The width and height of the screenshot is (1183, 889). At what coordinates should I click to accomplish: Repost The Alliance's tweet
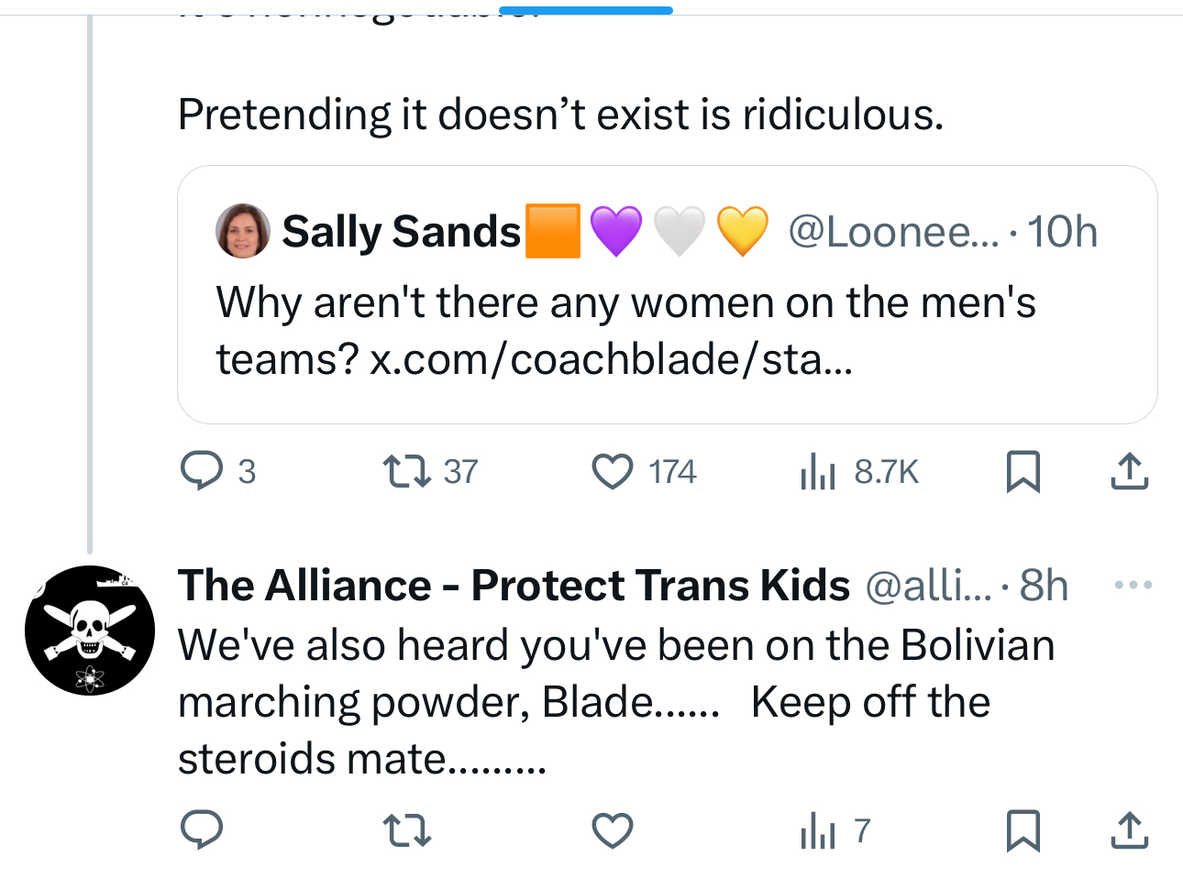pos(406,830)
